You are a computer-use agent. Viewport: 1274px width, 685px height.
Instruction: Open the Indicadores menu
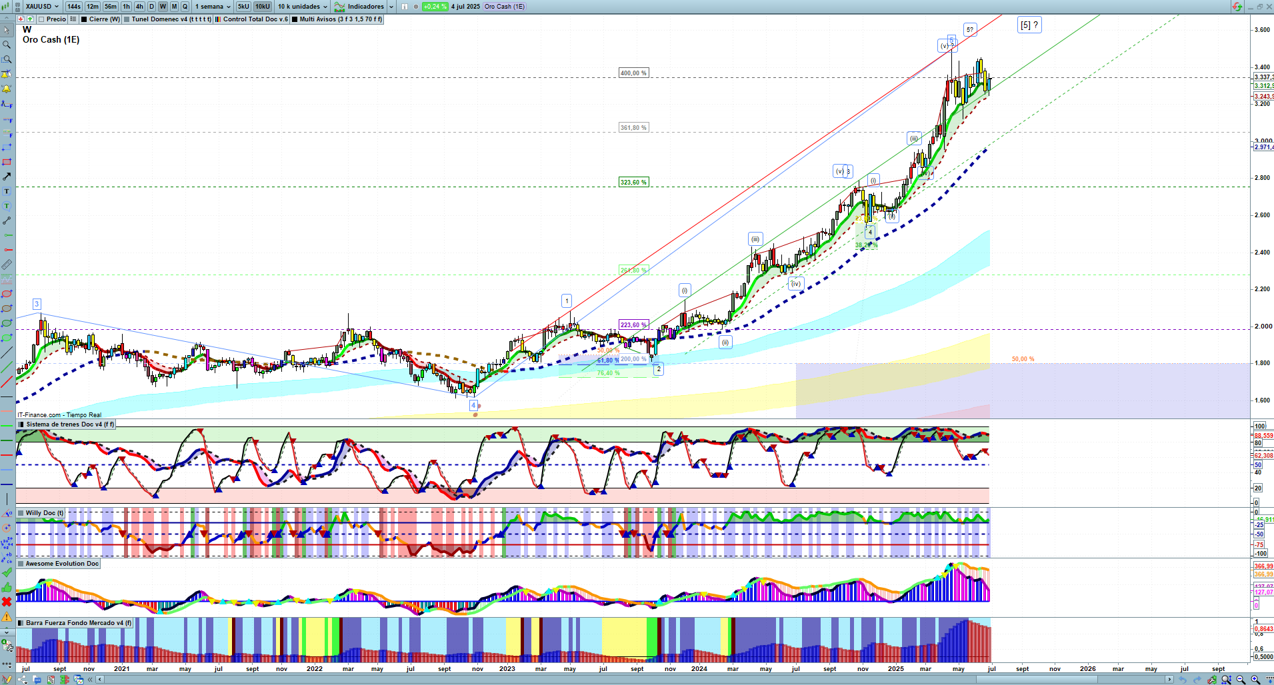point(364,7)
